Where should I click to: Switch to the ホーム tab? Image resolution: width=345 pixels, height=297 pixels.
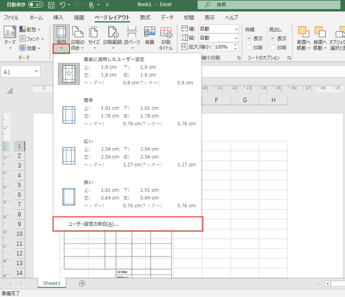[x=36, y=18]
